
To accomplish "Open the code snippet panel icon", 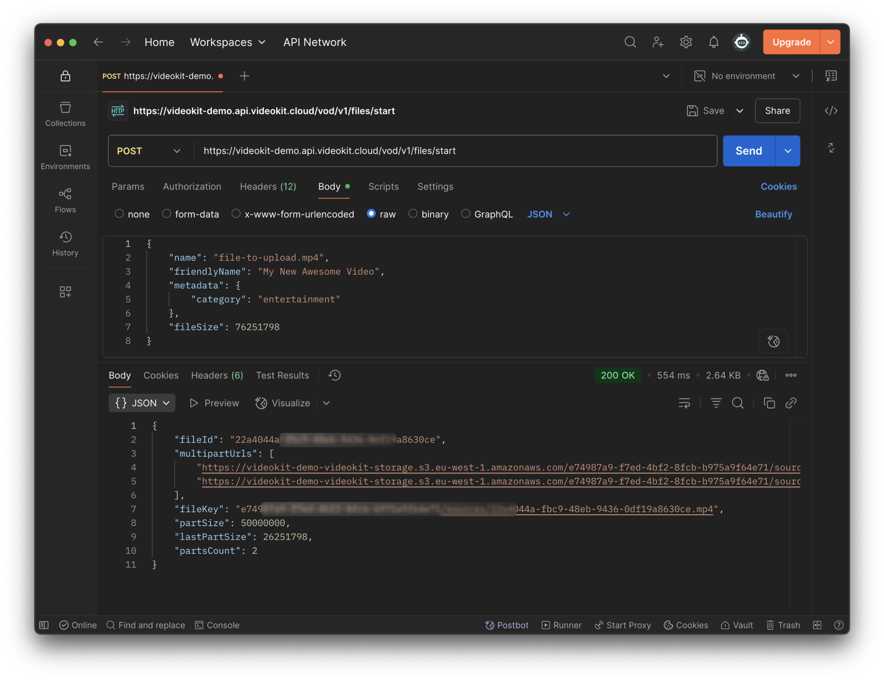I will click(x=831, y=111).
